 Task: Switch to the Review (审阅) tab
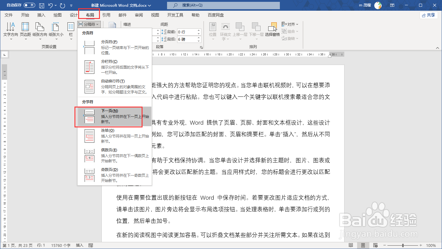[x=139, y=15]
